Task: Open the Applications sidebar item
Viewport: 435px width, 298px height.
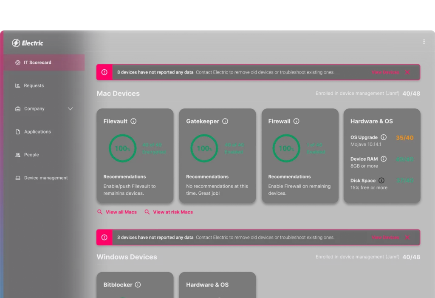Action: coord(37,132)
